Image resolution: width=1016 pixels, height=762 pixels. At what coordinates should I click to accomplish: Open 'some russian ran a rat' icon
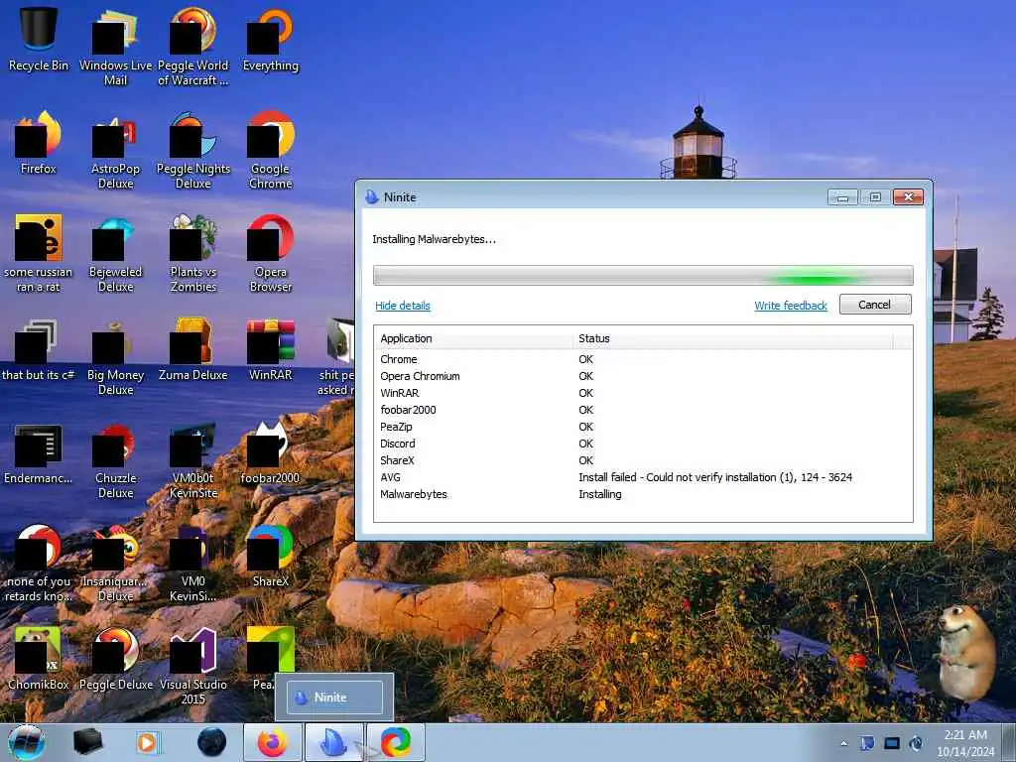(x=39, y=253)
